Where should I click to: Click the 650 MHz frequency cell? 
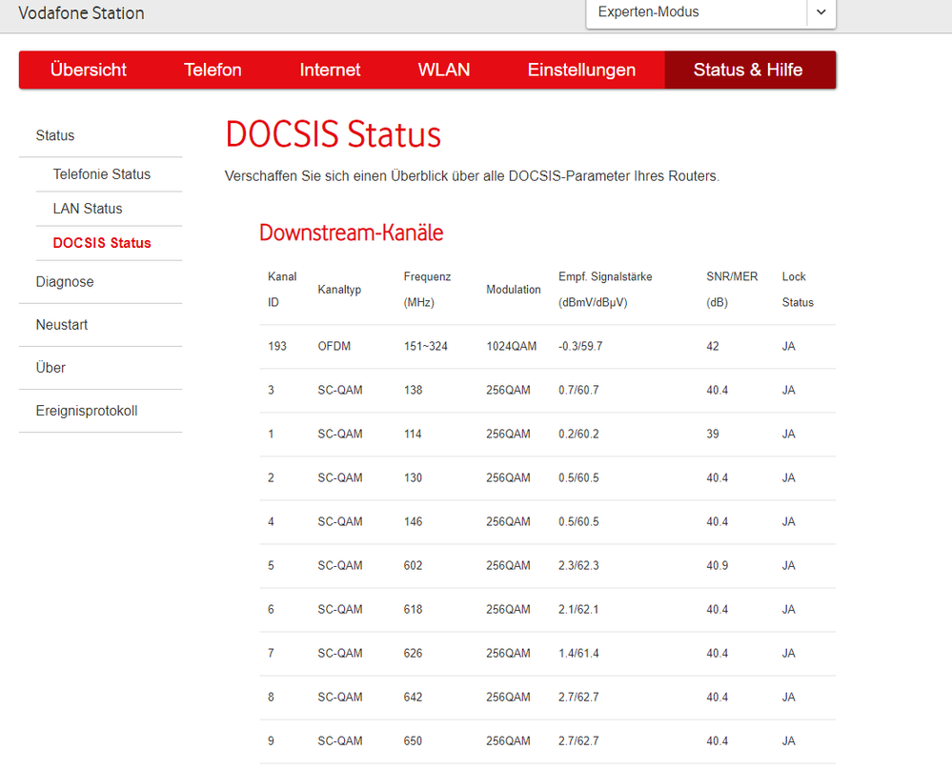click(413, 740)
